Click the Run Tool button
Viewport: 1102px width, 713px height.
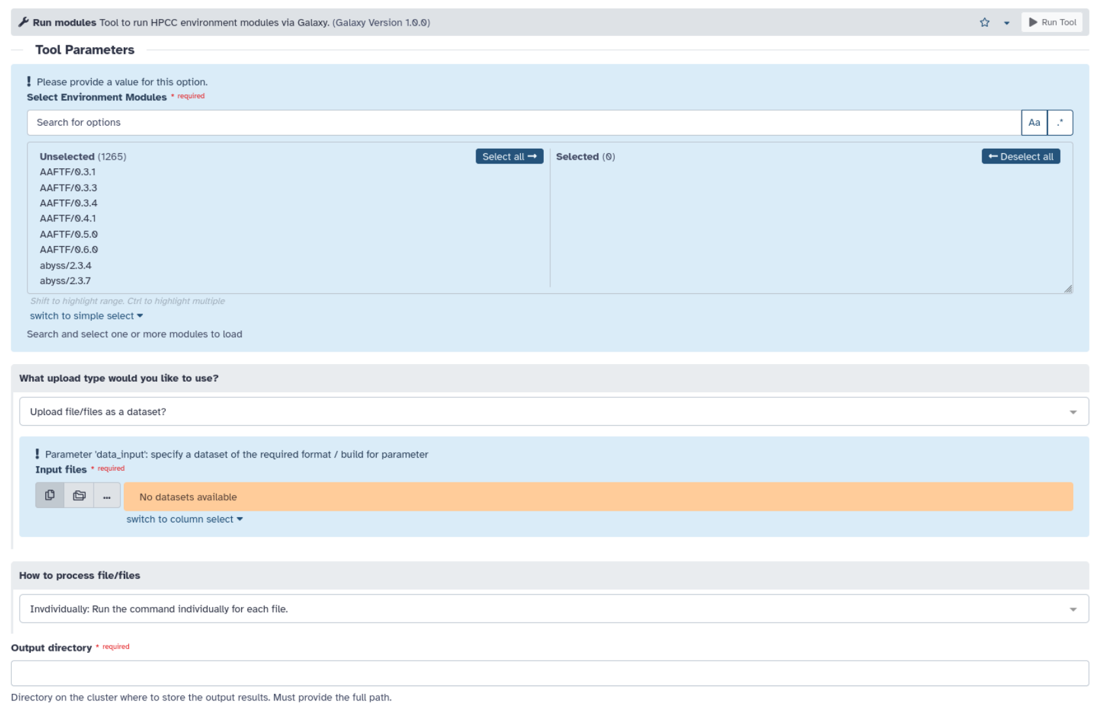(x=1052, y=22)
